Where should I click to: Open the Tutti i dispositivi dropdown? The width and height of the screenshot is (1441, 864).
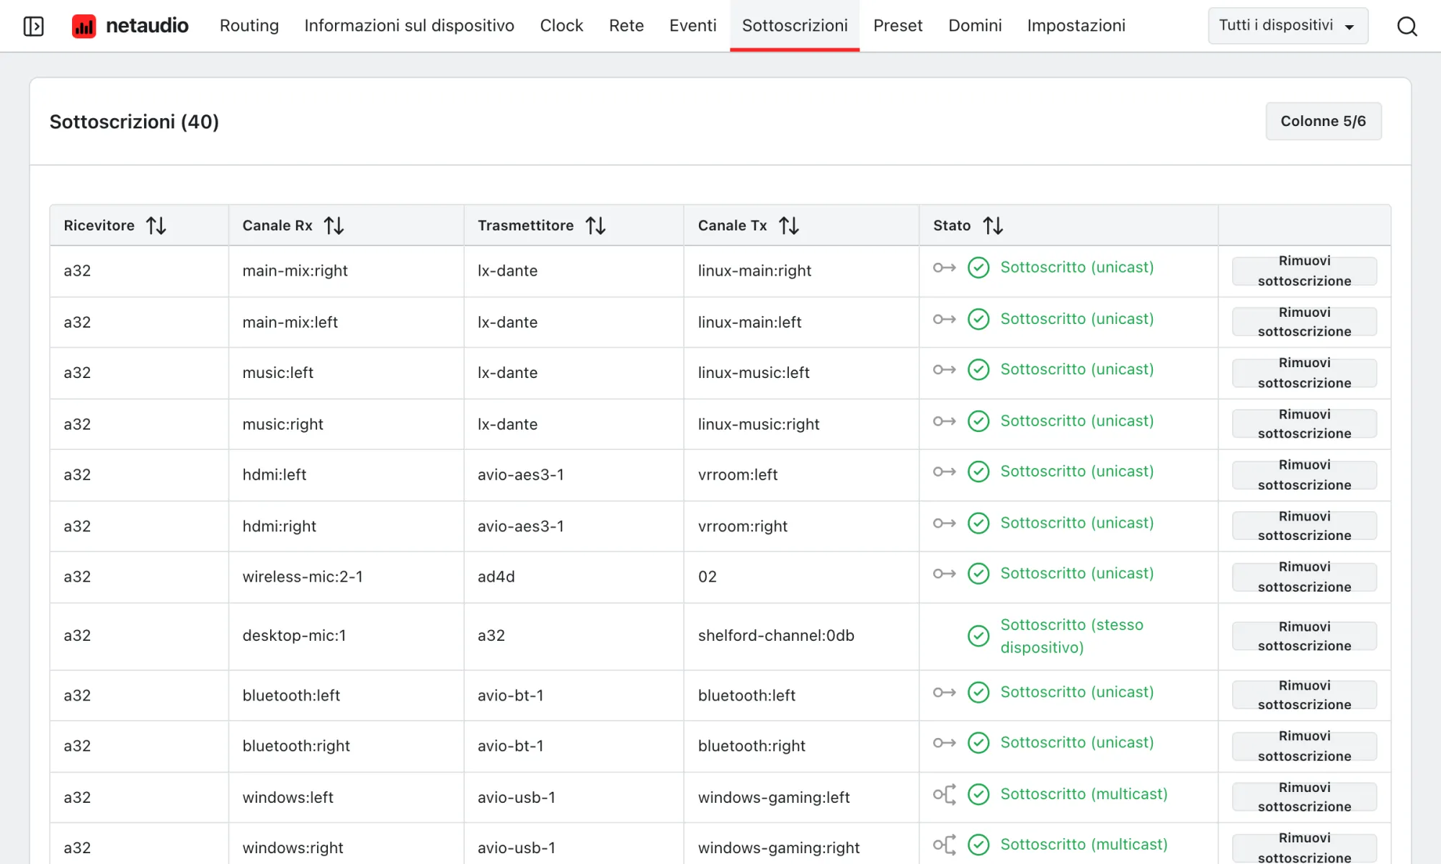1288,26
